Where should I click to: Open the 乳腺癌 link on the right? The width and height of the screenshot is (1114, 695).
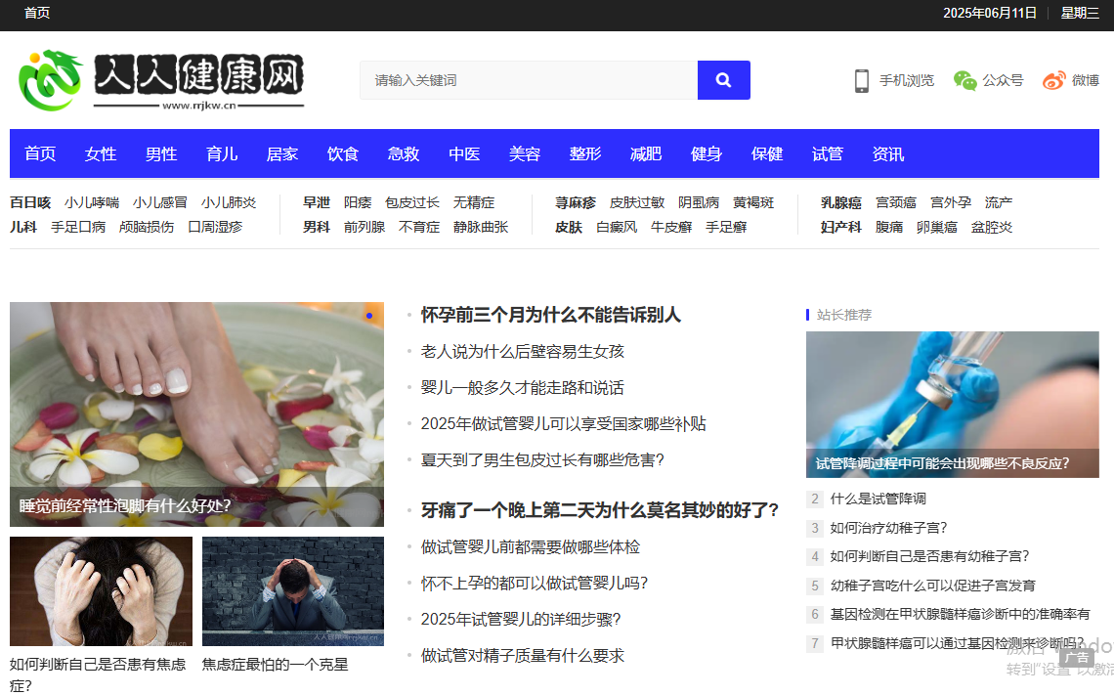click(841, 202)
